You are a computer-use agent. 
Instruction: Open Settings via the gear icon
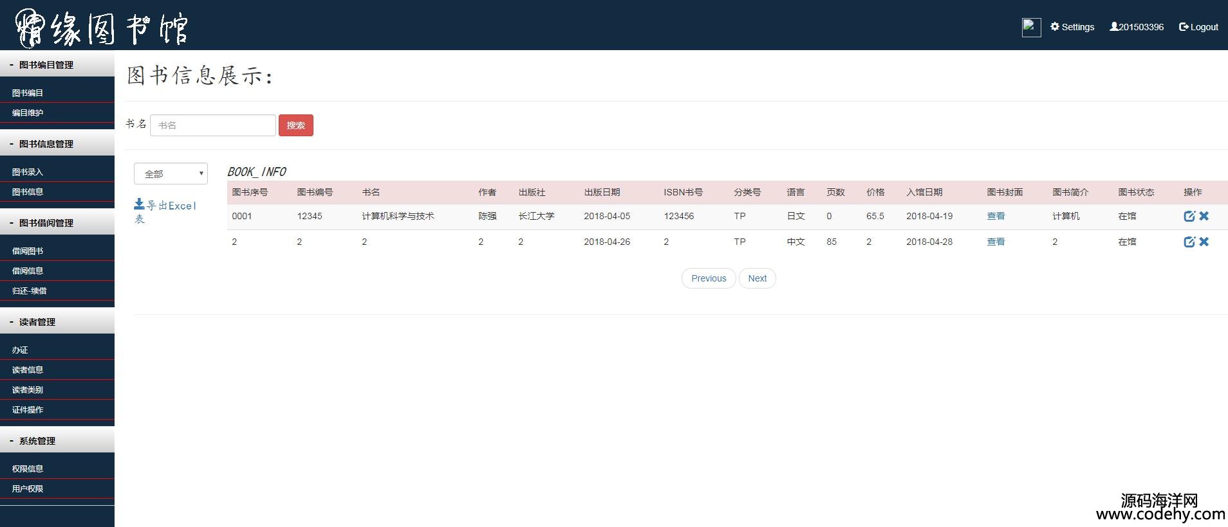point(1072,27)
